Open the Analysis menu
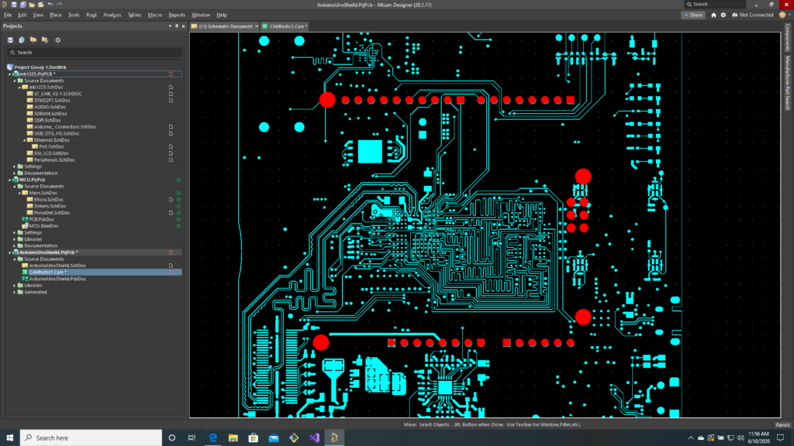794x446 pixels. click(112, 15)
